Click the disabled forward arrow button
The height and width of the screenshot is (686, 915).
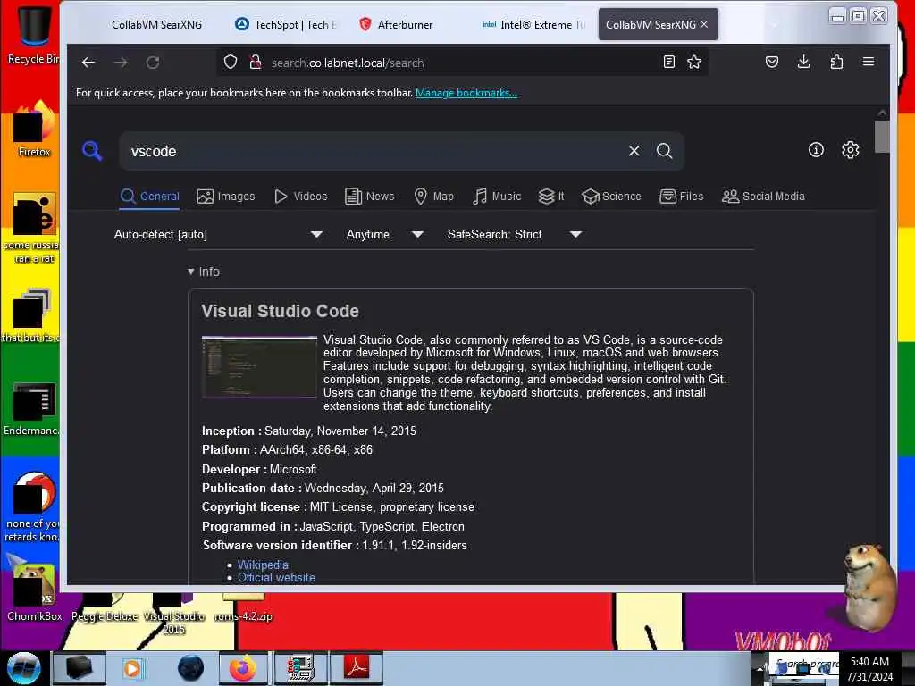tap(121, 63)
